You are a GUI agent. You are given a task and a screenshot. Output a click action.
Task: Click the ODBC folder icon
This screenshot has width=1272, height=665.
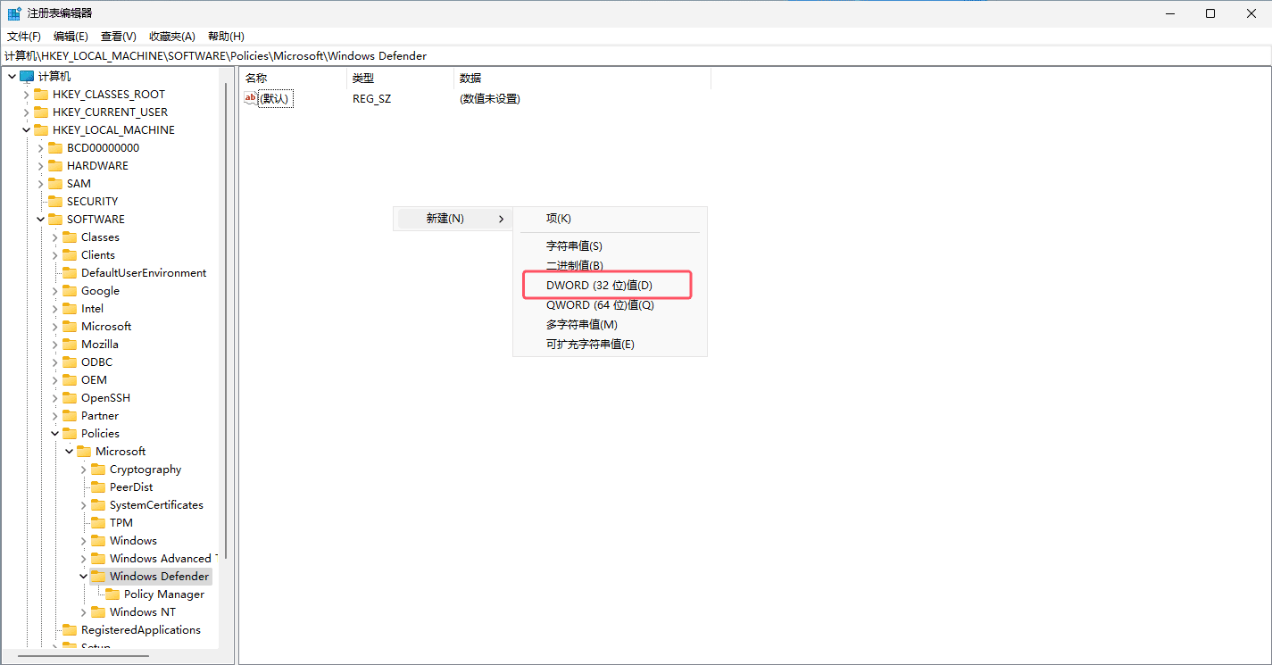click(70, 362)
